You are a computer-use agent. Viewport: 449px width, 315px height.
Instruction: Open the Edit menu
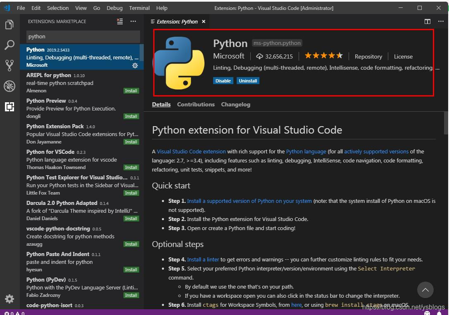pyautogui.click(x=36, y=8)
